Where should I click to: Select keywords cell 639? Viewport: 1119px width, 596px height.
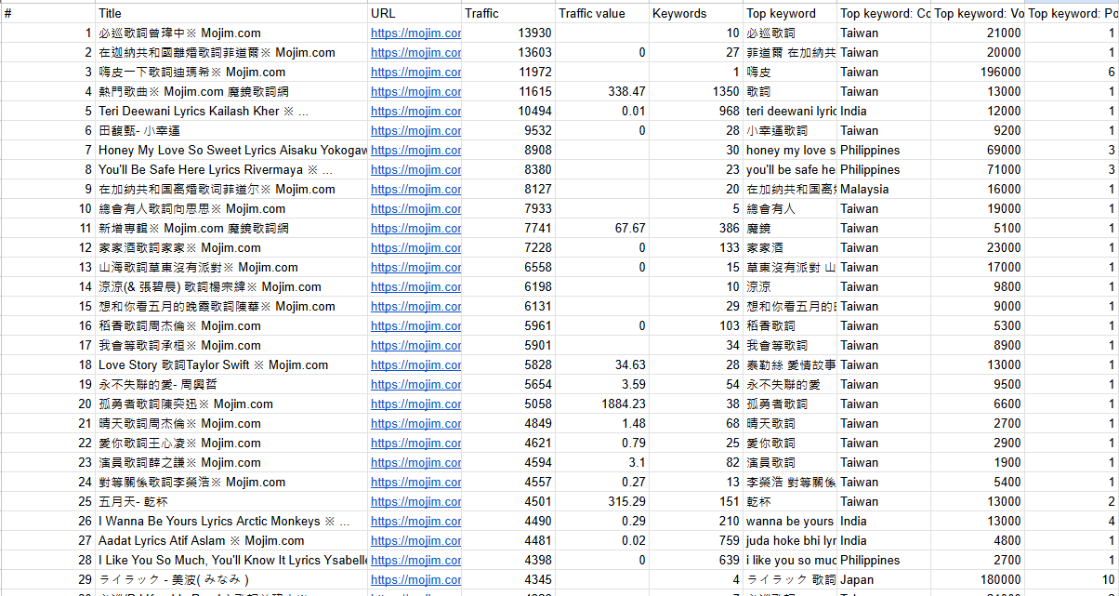click(696, 560)
